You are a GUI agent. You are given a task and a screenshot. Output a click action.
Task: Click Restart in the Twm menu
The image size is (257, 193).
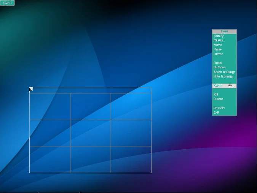pyautogui.click(x=224, y=108)
